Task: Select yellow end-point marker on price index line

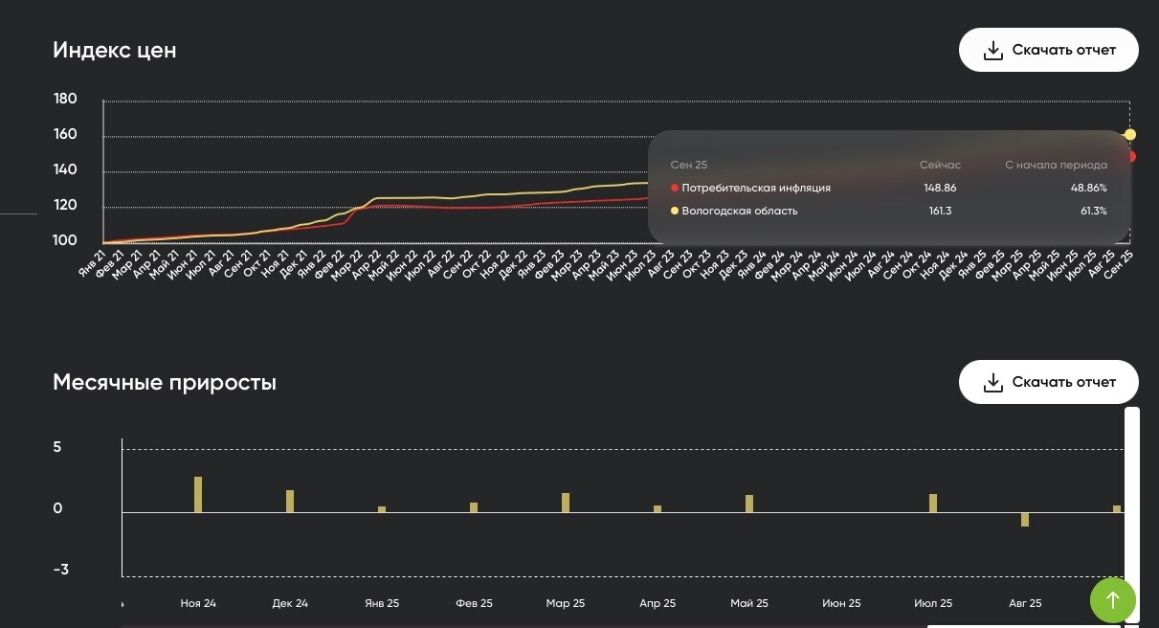Action: (x=1130, y=134)
